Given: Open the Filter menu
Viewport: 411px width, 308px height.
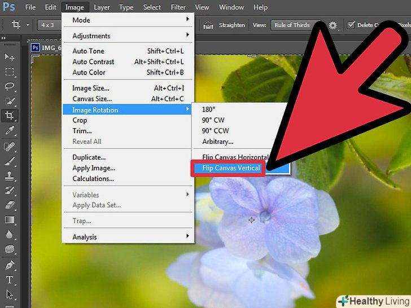Looking at the screenshot, I should [178, 7].
